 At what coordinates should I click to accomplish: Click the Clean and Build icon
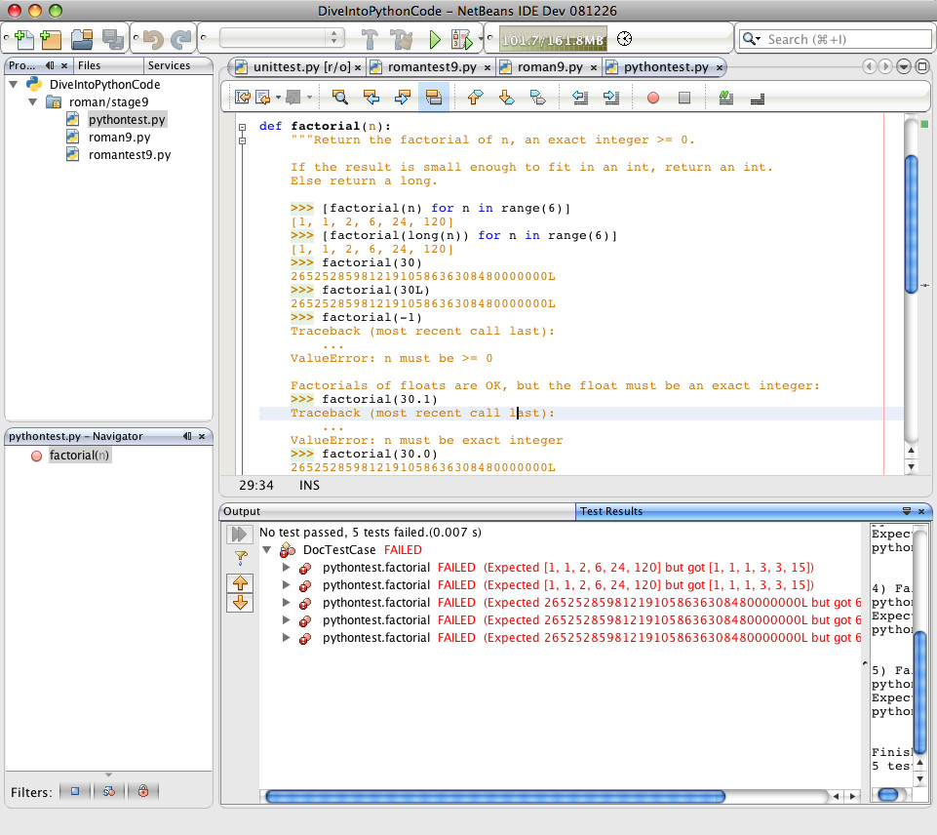click(x=401, y=39)
